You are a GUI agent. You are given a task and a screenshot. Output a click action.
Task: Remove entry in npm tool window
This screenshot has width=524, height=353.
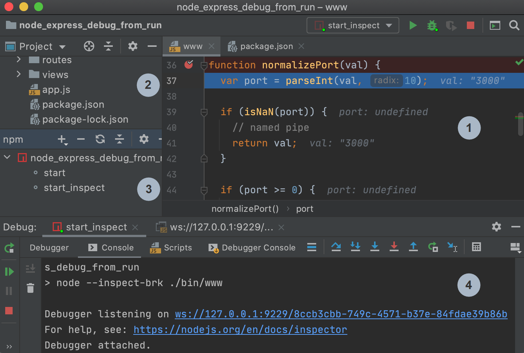coord(81,139)
